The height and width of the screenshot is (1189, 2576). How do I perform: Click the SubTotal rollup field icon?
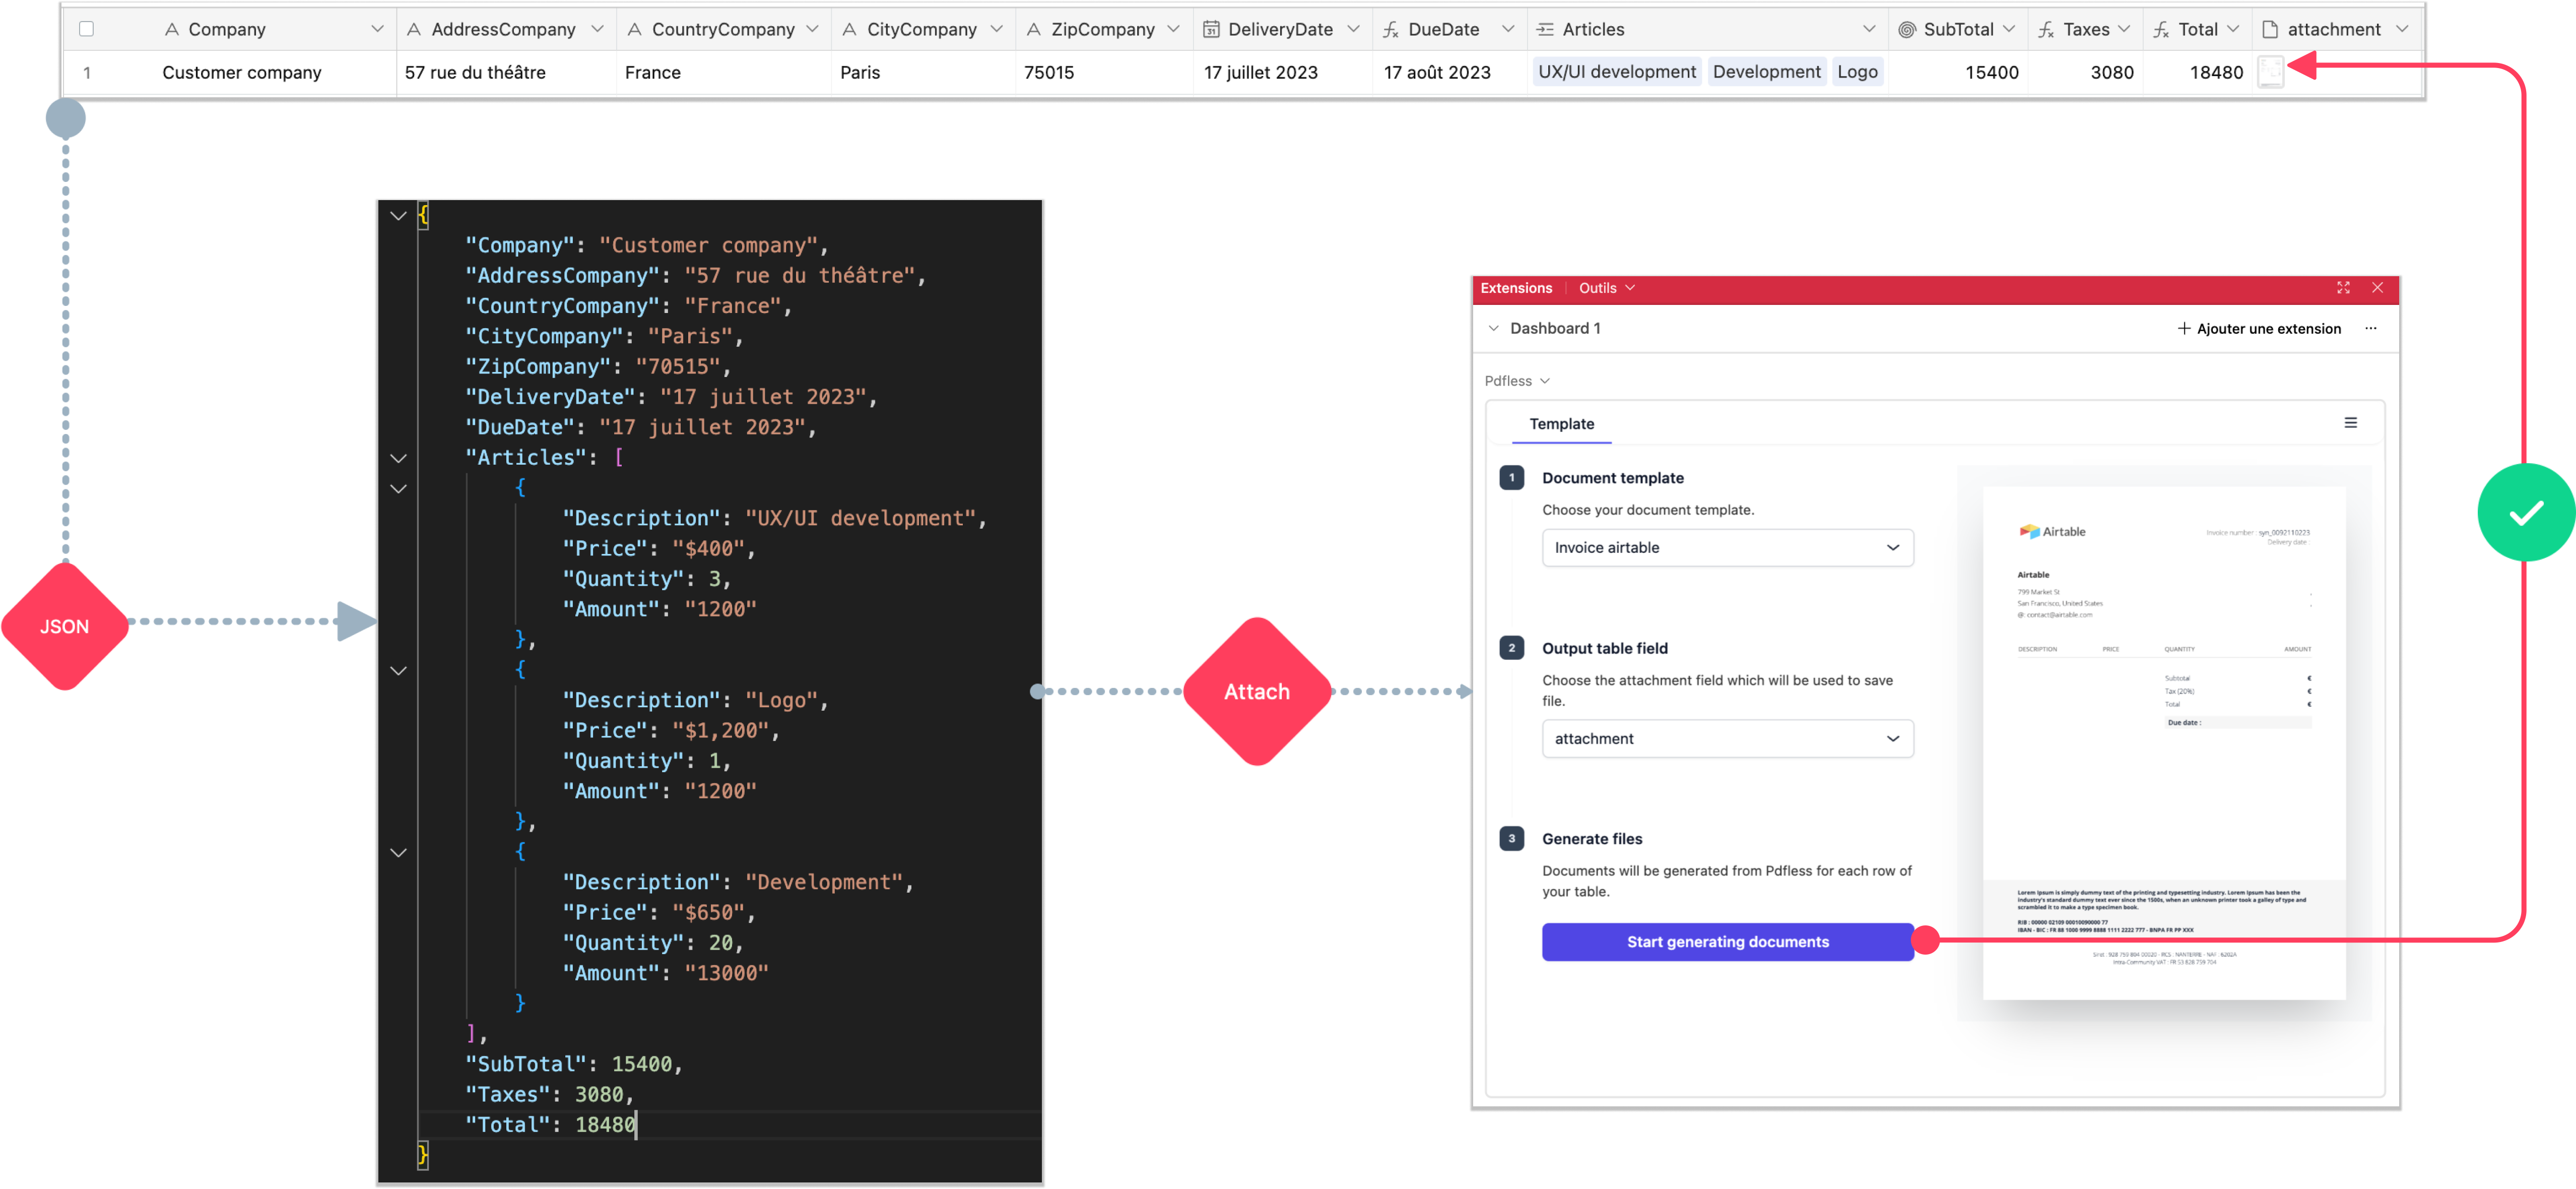click(x=1907, y=29)
